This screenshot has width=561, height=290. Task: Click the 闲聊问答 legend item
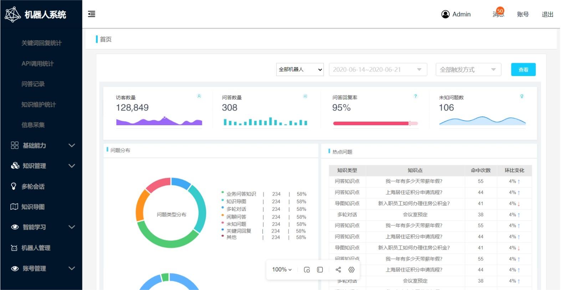[236, 217]
